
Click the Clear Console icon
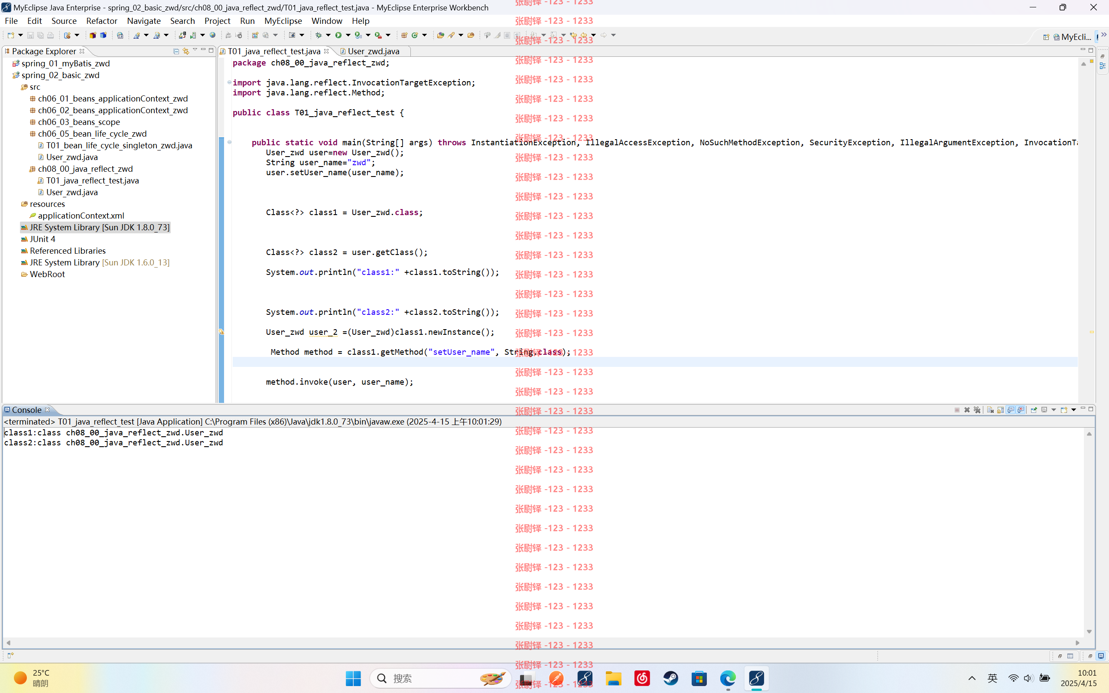990,410
